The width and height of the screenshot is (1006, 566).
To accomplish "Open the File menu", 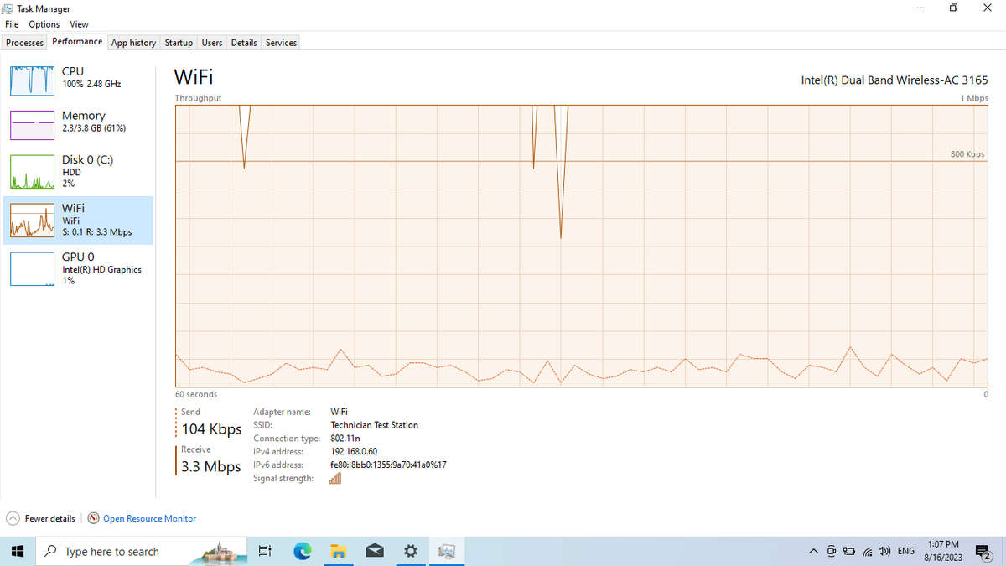I will tap(12, 24).
